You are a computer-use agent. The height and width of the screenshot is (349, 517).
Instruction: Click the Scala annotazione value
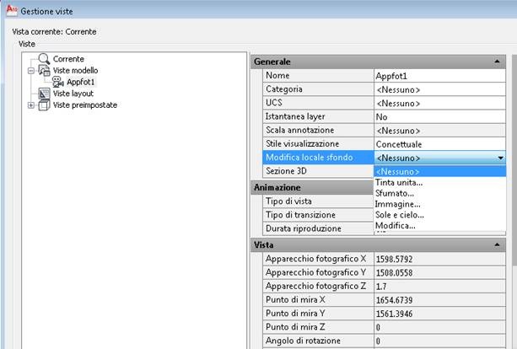pyautogui.click(x=439, y=131)
